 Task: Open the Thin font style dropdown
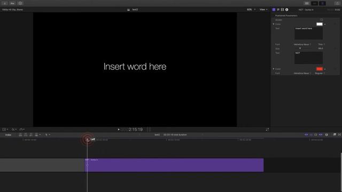[322, 44]
